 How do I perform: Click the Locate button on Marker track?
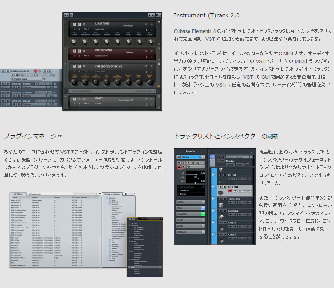(230, 165)
